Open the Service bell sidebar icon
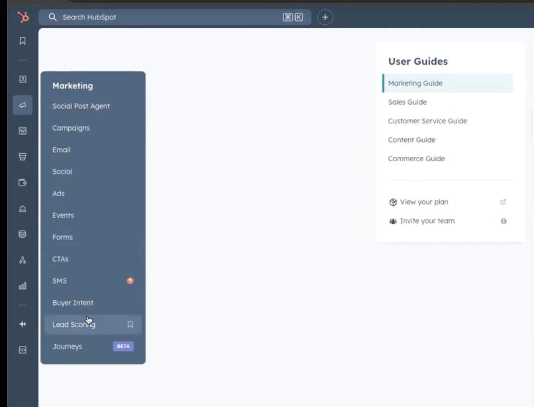Viewport: 534px width, 407px height. pos(22,208)
